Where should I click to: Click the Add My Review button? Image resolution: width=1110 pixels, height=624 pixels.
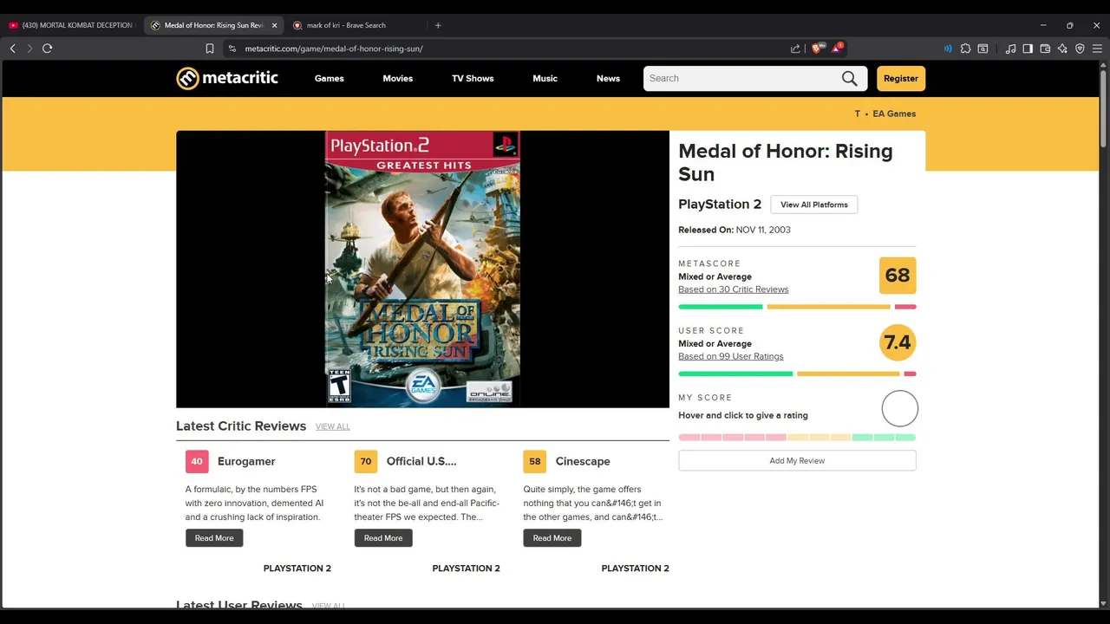click(797, 461)
